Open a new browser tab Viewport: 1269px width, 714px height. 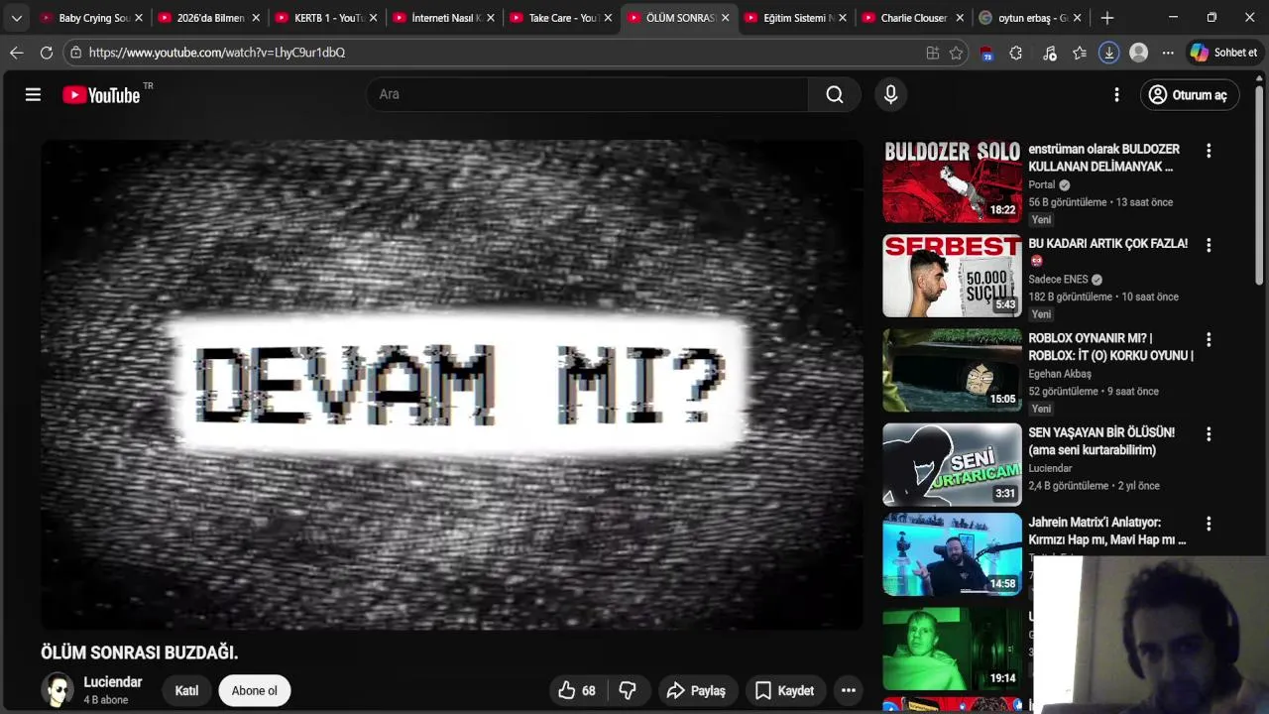coord(1107,18)
